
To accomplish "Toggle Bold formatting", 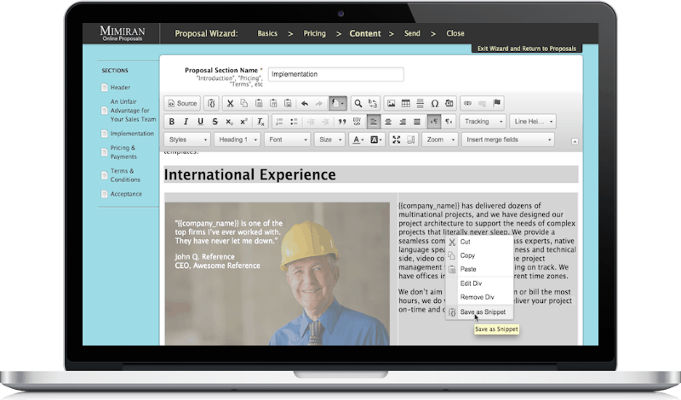I will (172, 122).
